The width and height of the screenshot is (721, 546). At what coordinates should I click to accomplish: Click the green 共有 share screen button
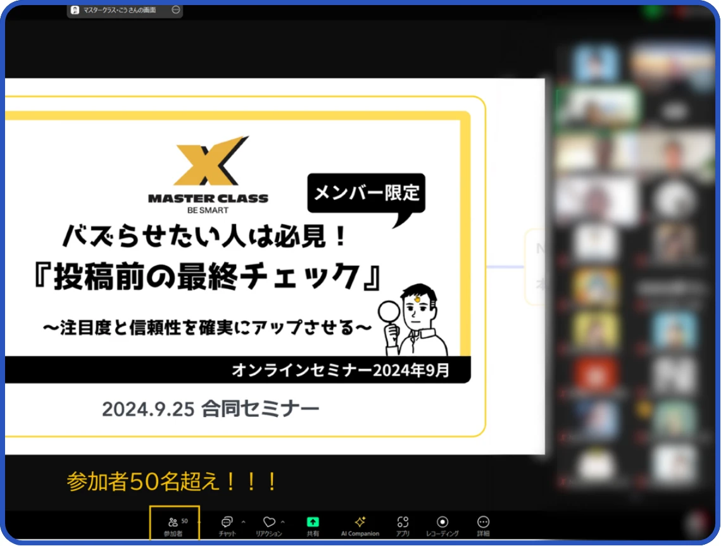pos(313,526)
